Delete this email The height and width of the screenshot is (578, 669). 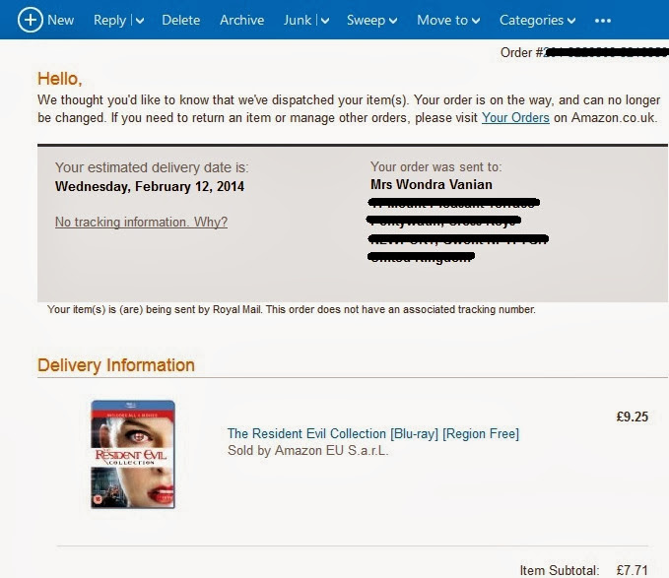point(180,20)
